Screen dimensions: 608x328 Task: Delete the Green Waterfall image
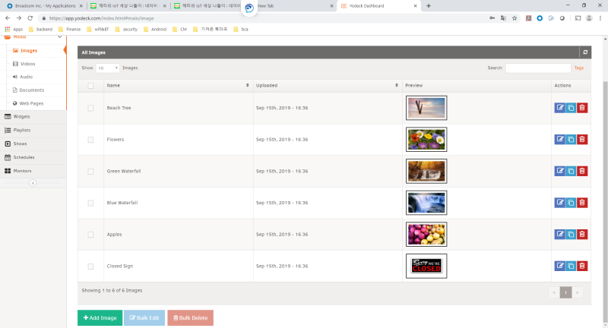pos(582,171)
